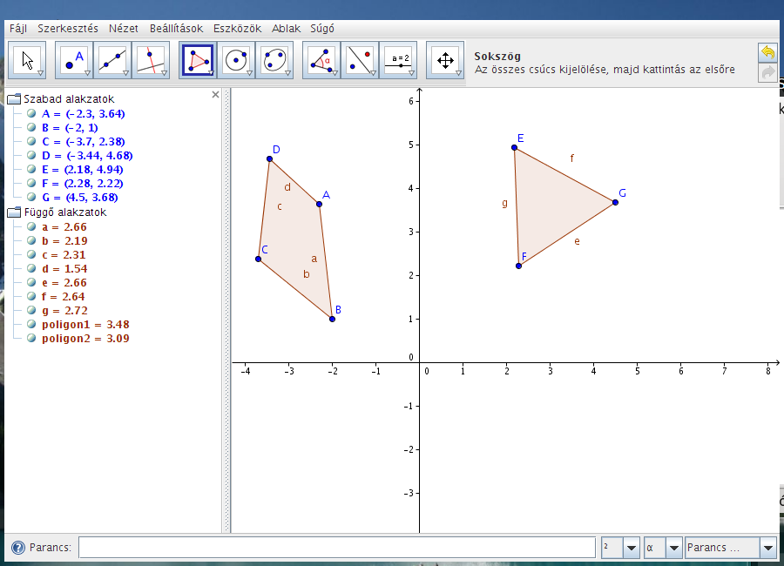Open the Nézet menu
The image size is (784, 566).
click(x=124, y=29)
